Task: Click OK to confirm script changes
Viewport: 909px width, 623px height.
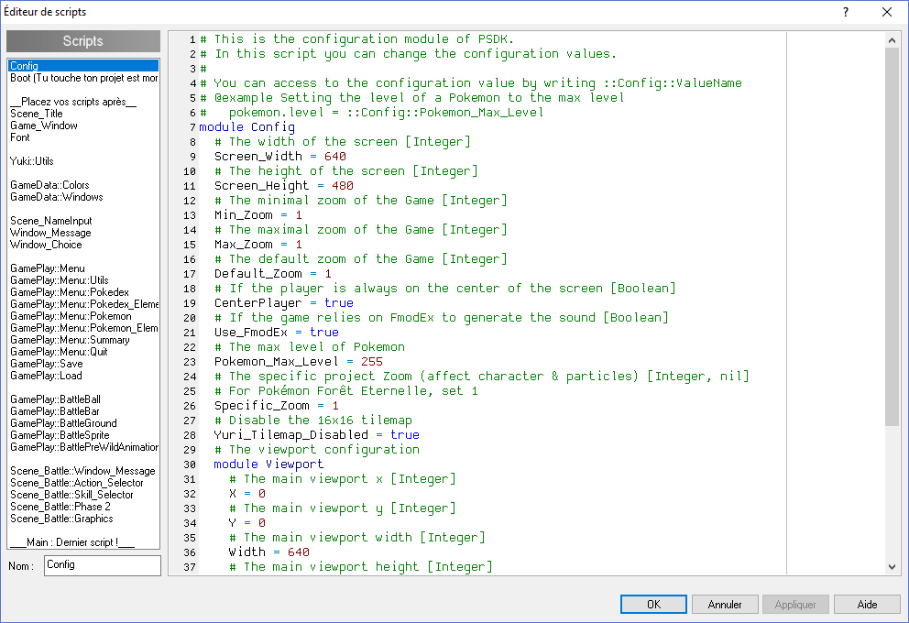Action: 653,605
